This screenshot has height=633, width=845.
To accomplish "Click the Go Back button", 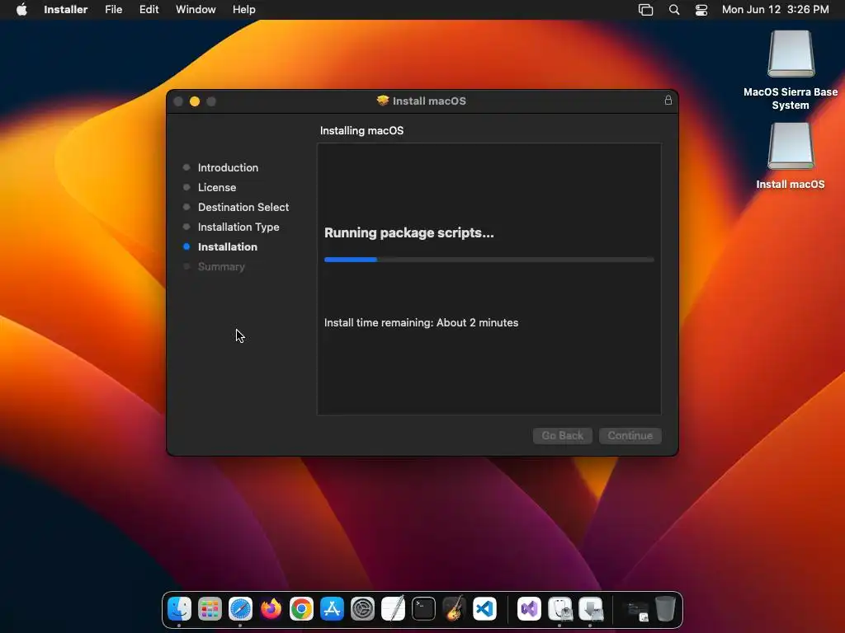I will pyautogui.click(x=563, y=435).
